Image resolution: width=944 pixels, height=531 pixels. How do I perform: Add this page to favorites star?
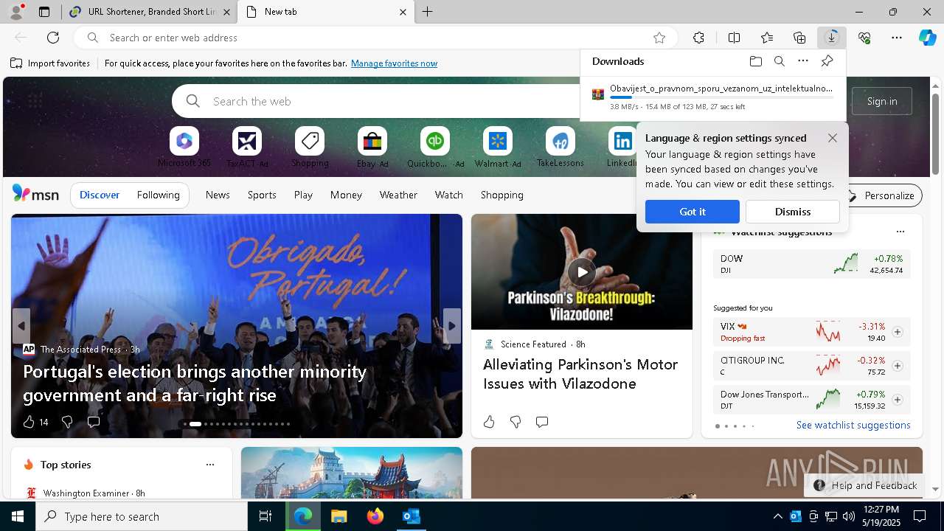point(659,38)
